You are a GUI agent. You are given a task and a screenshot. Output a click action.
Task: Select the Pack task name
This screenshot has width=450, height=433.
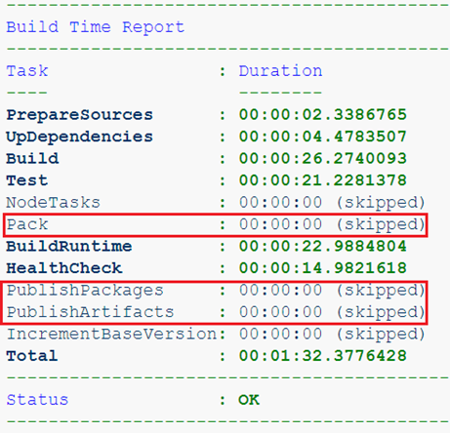click(x=27, y=224)
